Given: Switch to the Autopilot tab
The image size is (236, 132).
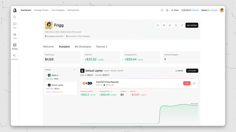Looking at the screenshot, I should (64, 47).
